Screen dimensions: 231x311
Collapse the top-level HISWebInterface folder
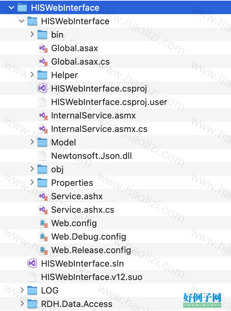(11, 8)
